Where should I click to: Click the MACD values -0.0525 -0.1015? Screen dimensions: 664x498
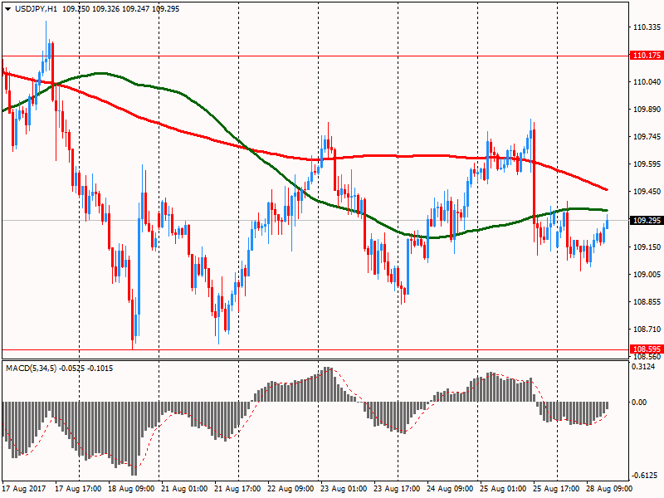pos(85,369)
